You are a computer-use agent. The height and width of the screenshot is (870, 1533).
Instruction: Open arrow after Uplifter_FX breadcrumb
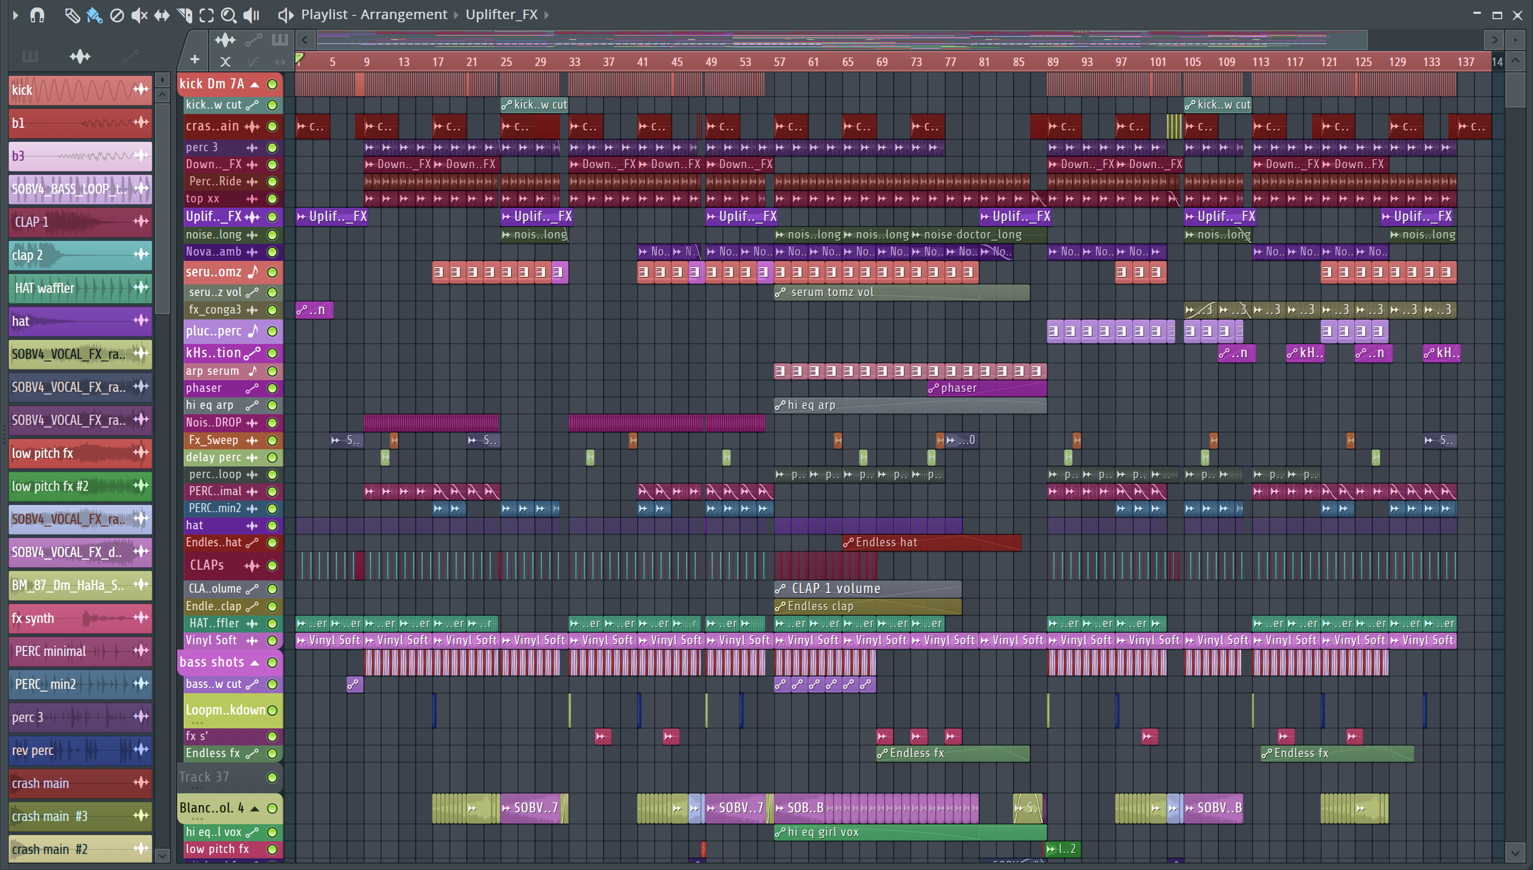[547, 14]
